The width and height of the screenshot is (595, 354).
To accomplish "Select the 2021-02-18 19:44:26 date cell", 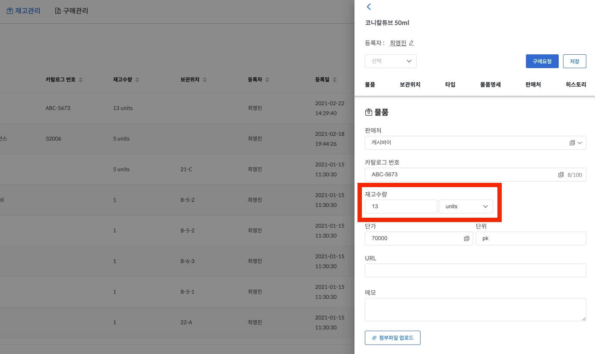I will coord(330,139).
